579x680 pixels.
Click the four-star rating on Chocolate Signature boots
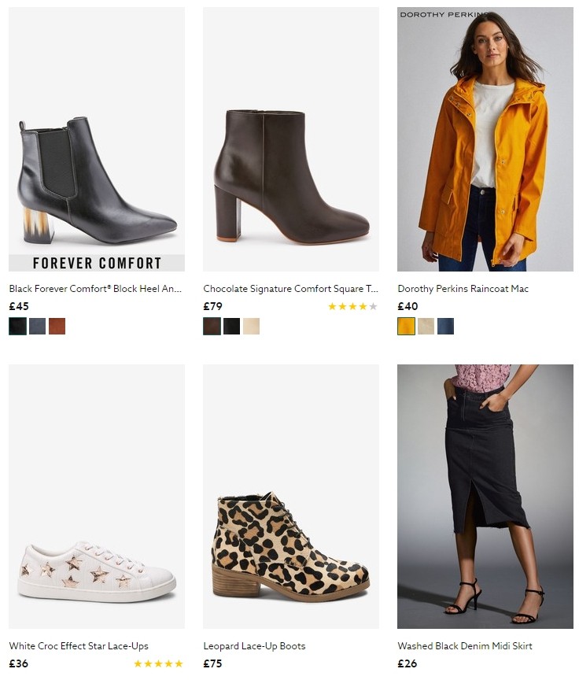[x=352, y=307]
